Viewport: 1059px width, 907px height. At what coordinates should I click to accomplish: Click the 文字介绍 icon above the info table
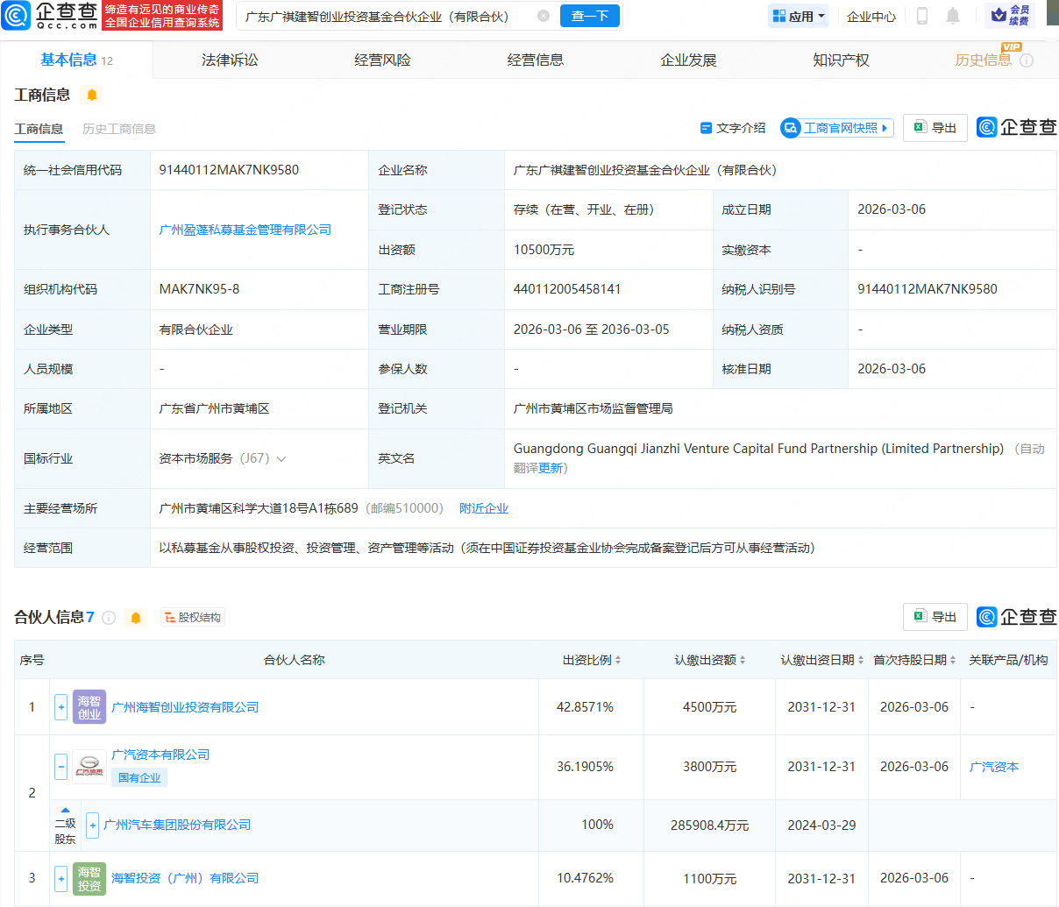(x=707, y=128)
